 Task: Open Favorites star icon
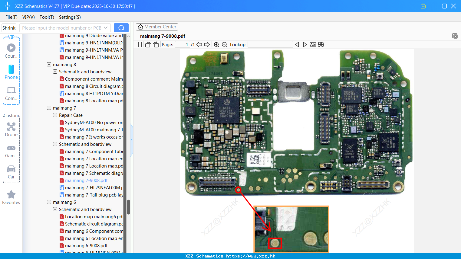pos(11,194)
